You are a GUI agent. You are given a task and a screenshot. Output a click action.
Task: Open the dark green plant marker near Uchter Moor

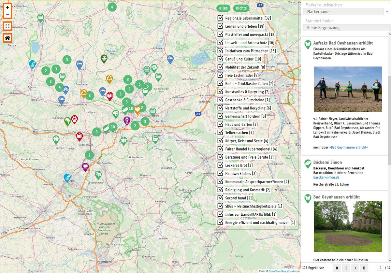point(104,59)
